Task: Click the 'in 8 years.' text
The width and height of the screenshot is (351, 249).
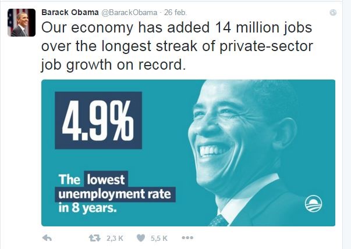Action: (x=87, y=208)
